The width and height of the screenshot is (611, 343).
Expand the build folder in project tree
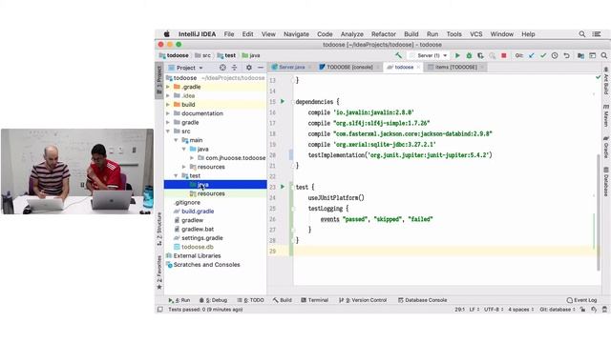pos(168,105)
